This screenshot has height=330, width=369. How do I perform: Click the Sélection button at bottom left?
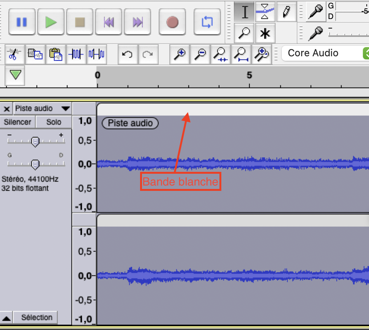36,317
